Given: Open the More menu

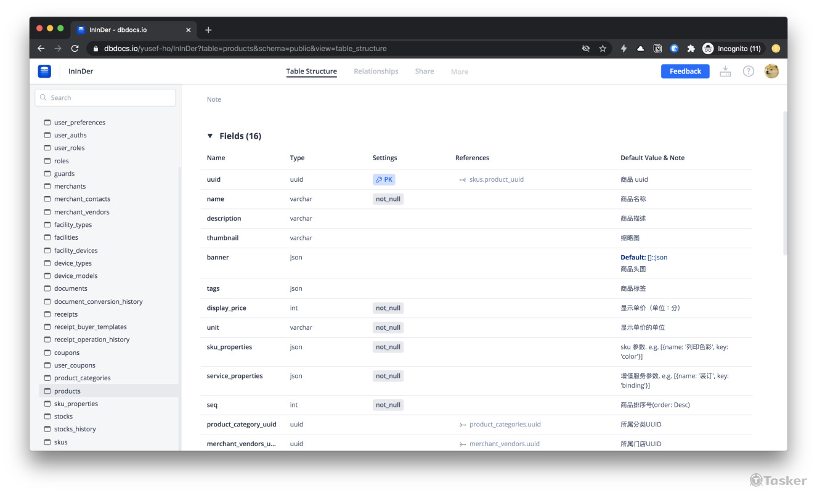Looking at the screenshot, I should pos(459,72).
